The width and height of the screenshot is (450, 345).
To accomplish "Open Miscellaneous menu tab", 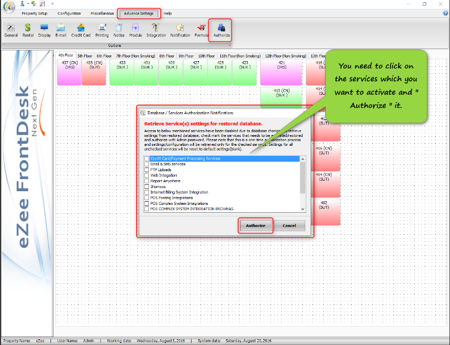I will click(x=102, y=13).
